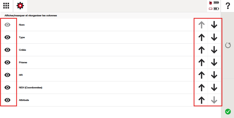The height and width of the screenshot is (118, 234).
Task: Hide the Créée column
Action: (8, 50)
